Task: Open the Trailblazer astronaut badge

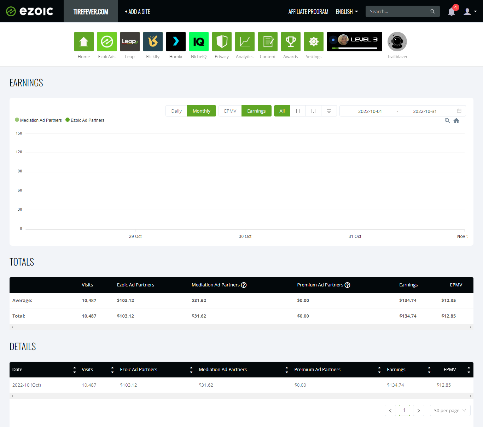Action: [x=397, y=41]
